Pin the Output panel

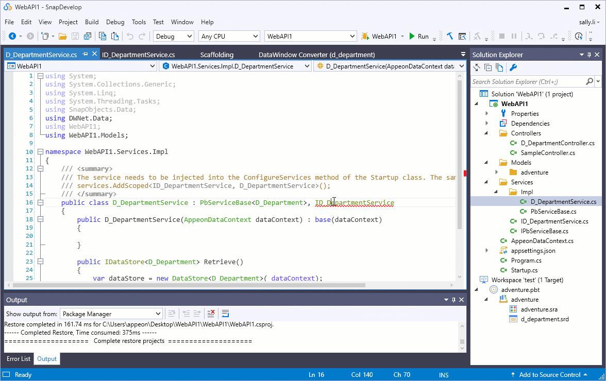tap(453, 300)
